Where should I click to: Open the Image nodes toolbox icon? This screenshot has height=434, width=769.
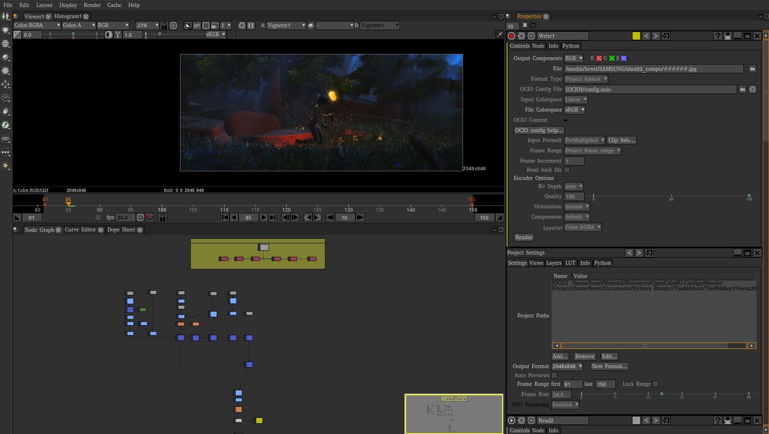6,16
